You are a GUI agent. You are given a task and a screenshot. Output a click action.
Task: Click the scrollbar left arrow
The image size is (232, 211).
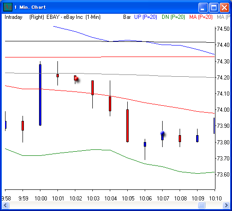[x=6, y=205]
